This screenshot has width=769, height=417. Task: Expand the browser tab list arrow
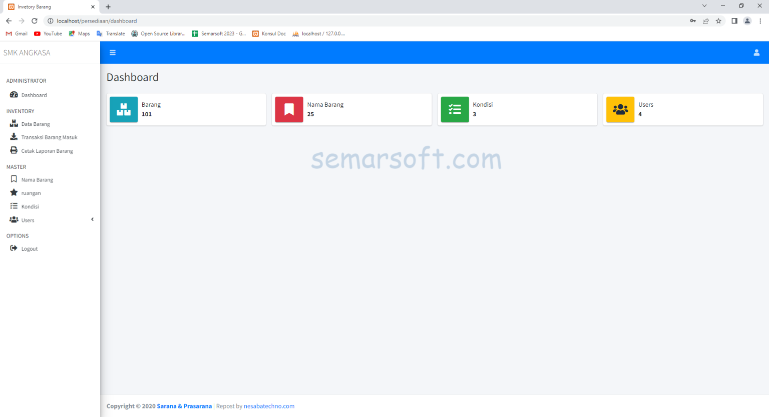(x=704, y=7)
